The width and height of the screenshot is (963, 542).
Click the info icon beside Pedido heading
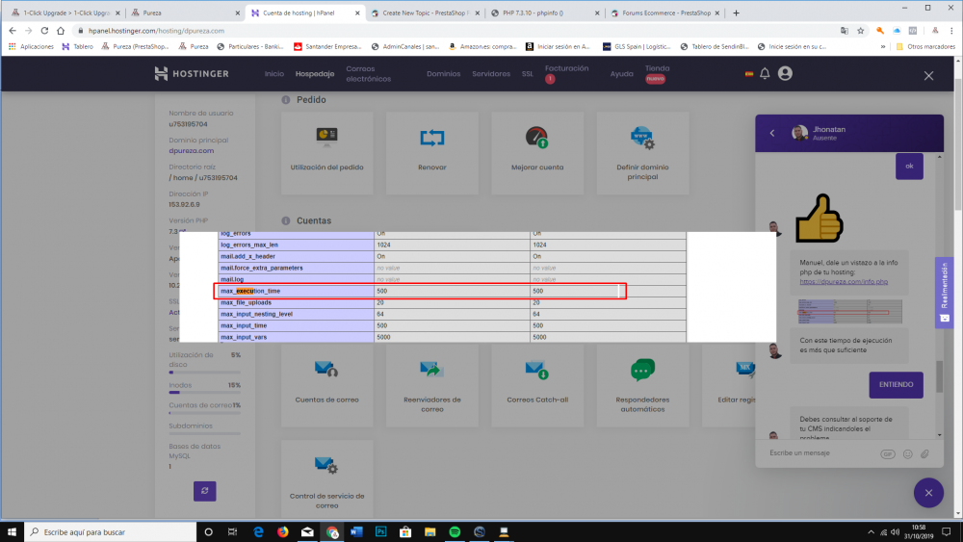tap(286, 99)
